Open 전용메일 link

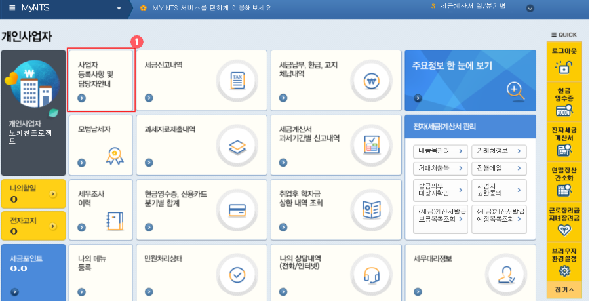coord(499,168)
